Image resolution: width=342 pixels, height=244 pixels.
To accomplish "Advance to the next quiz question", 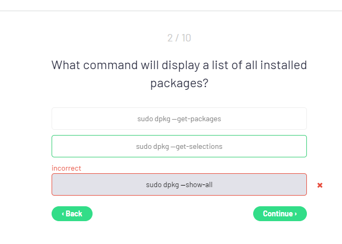I will (x=280, y=214).
